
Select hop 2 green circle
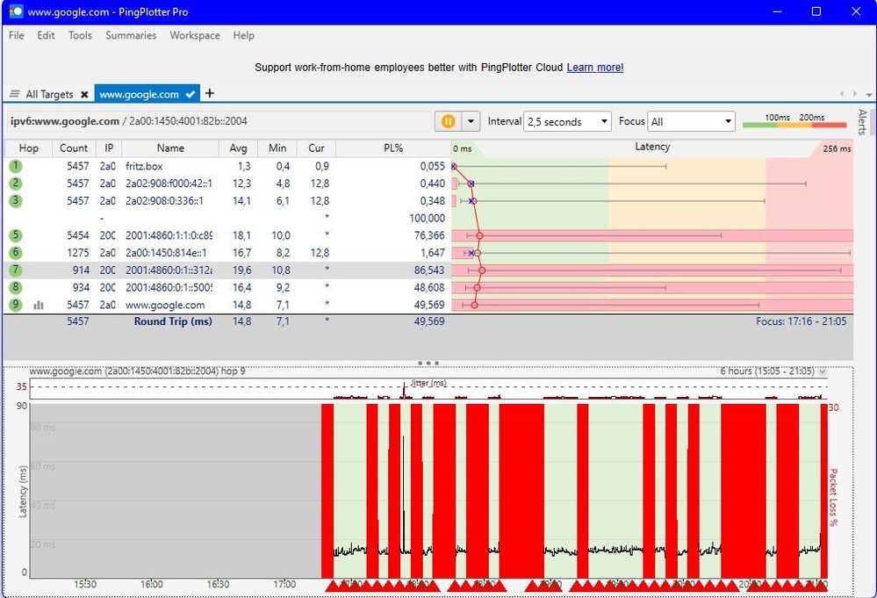click(16, 184)
